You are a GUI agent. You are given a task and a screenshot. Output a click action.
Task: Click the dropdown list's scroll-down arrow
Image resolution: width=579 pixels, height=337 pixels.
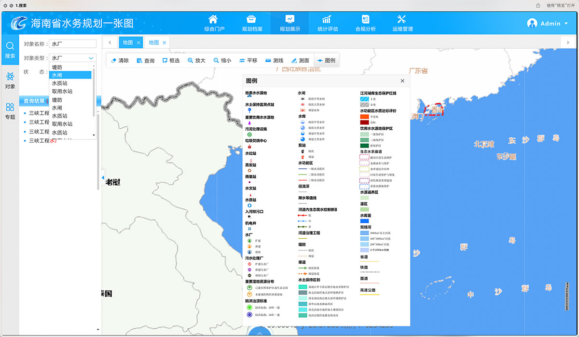(94, 135)
